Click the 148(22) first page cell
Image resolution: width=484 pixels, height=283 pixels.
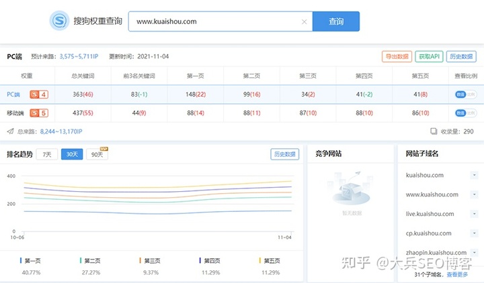pyautogui.click(x=196, y=95)
